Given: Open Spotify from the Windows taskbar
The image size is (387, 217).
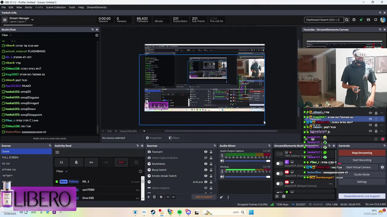Looking at the screenshot, I should point(180,212).
